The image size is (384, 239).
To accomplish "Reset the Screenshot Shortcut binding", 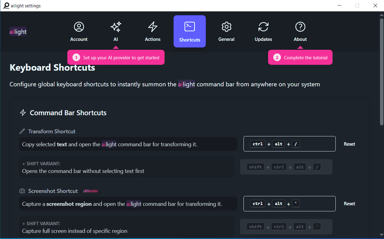I will tap(350, 204).
